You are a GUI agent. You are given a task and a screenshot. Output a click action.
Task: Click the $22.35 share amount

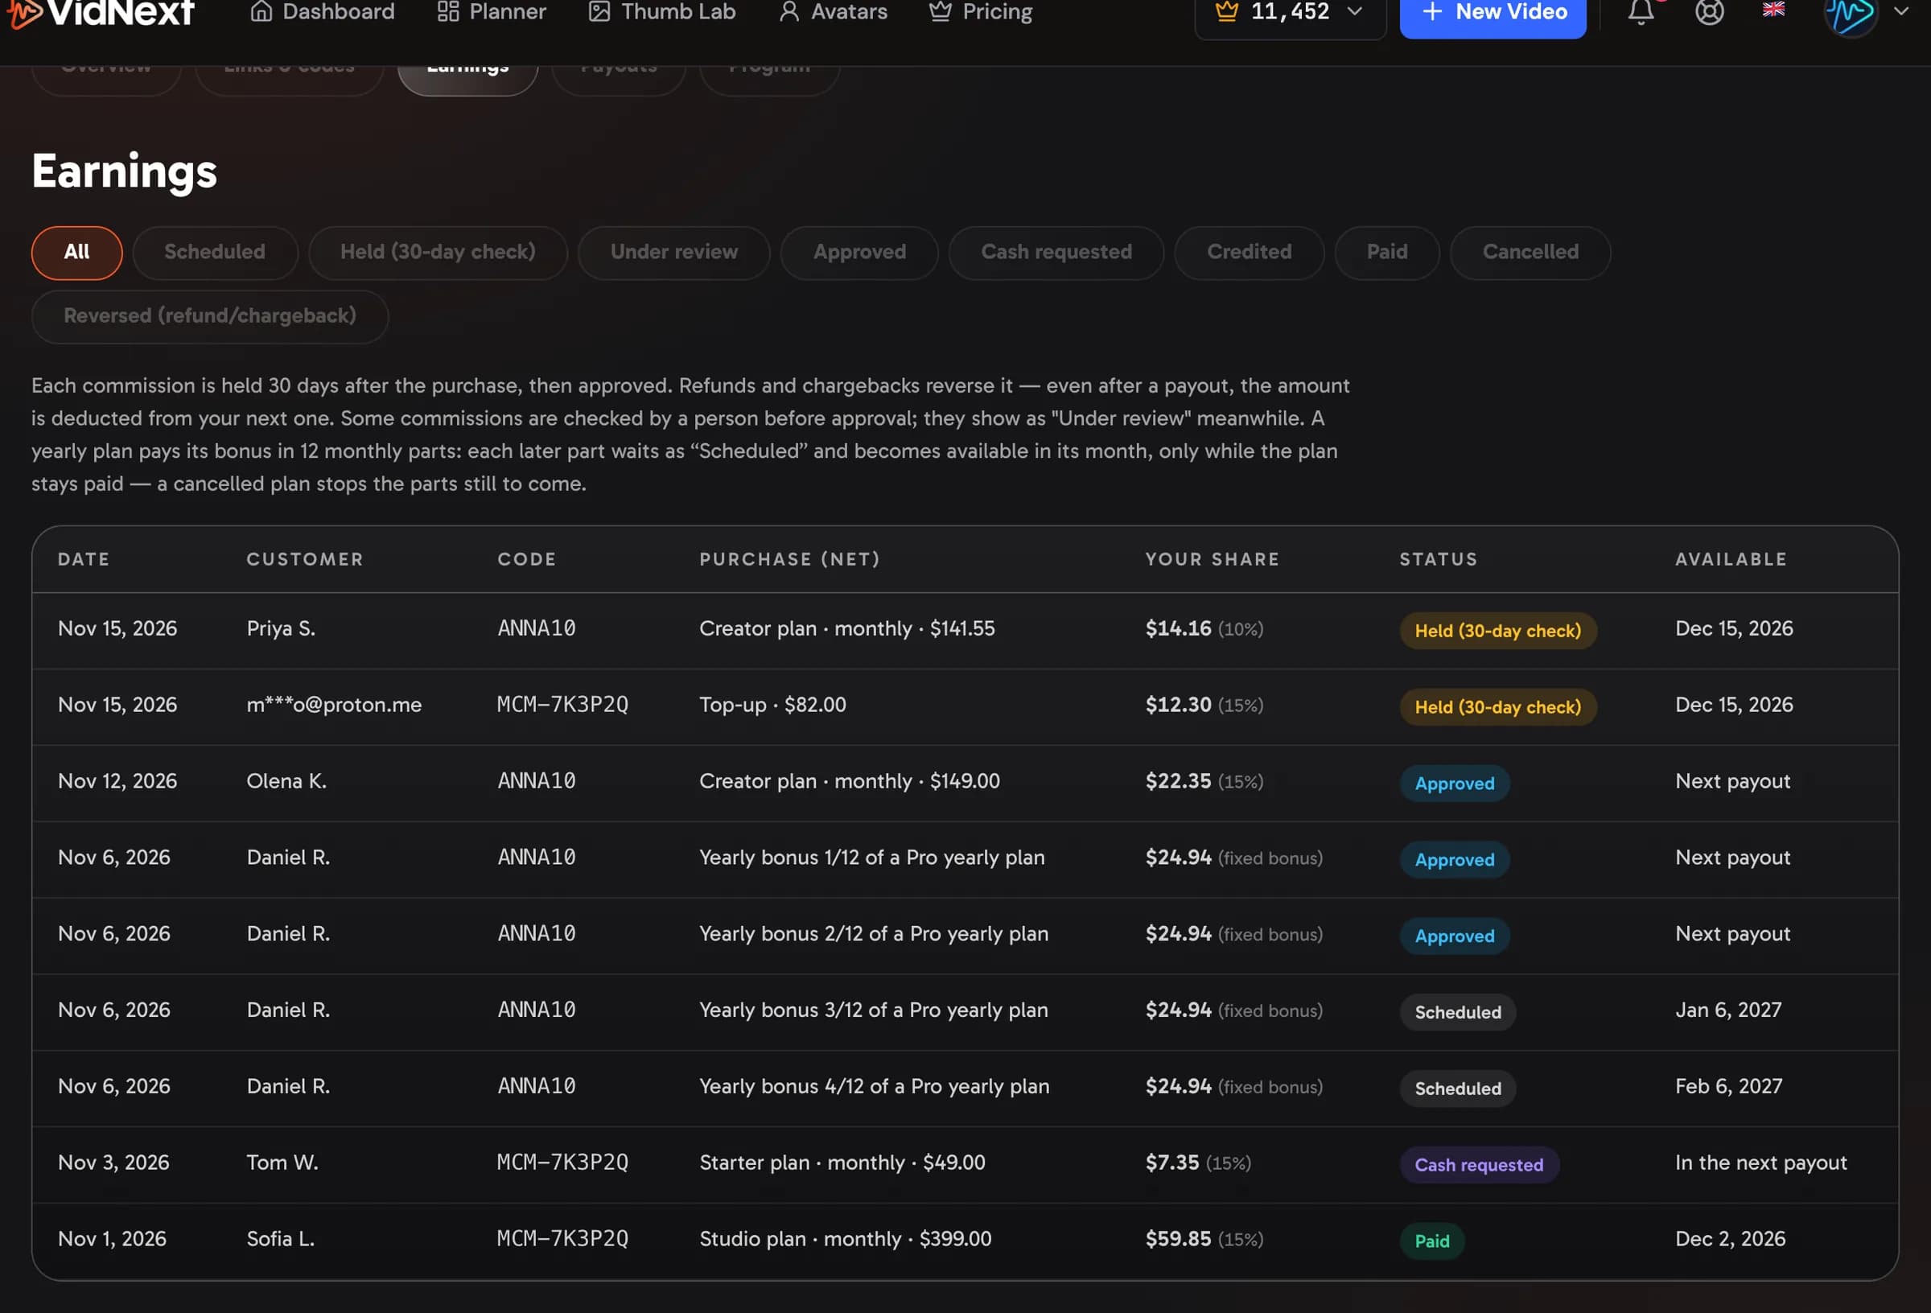click(x=1178, y=781)
